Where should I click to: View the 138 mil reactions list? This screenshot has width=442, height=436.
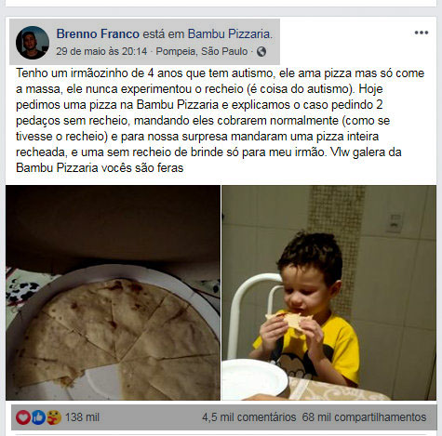point(82,417)
